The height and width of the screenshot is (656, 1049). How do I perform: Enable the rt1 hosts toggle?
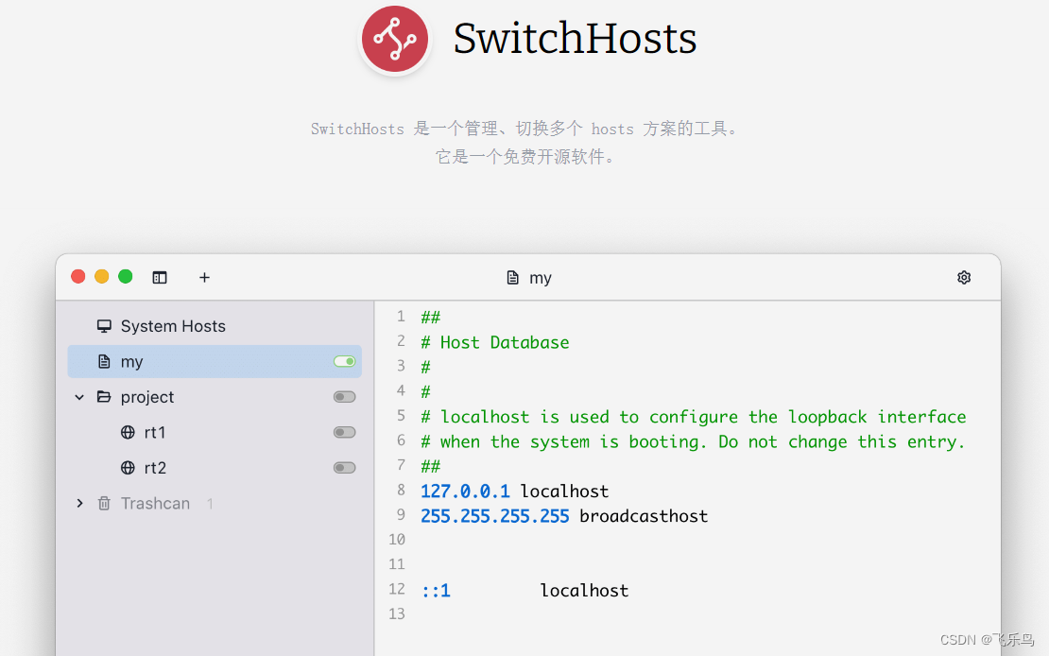click(344, 432)
